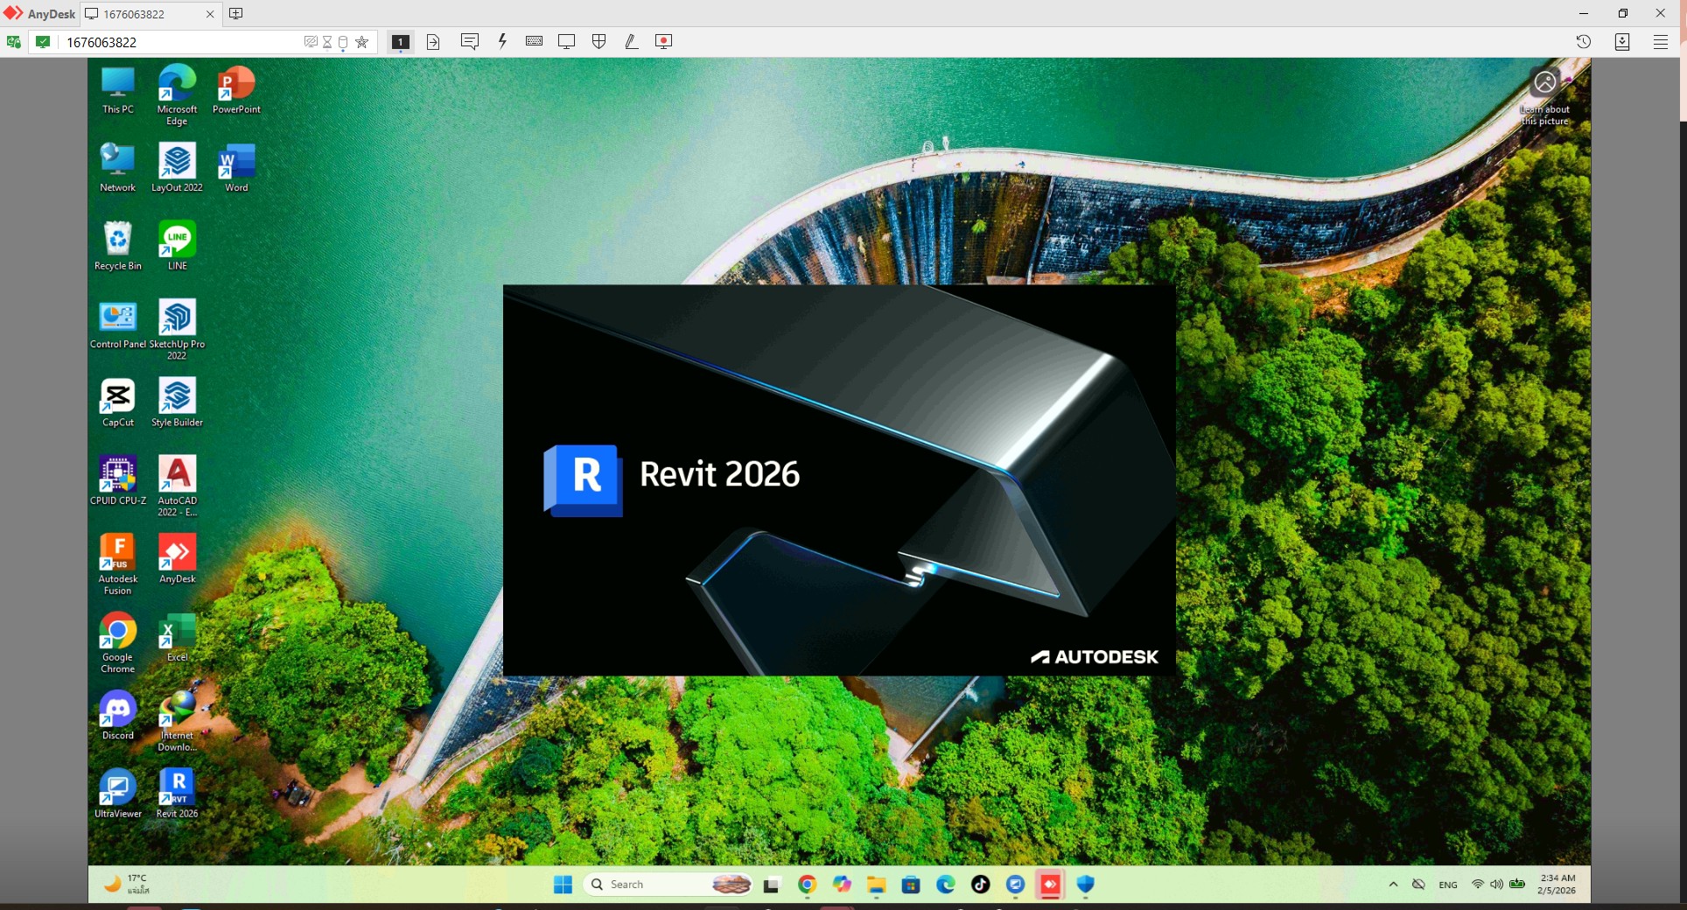The height and width of the screenshot is (910, 1687).
Task: Open LayOut 2022 desktop shortcut
Action: [x=177, y=168]
